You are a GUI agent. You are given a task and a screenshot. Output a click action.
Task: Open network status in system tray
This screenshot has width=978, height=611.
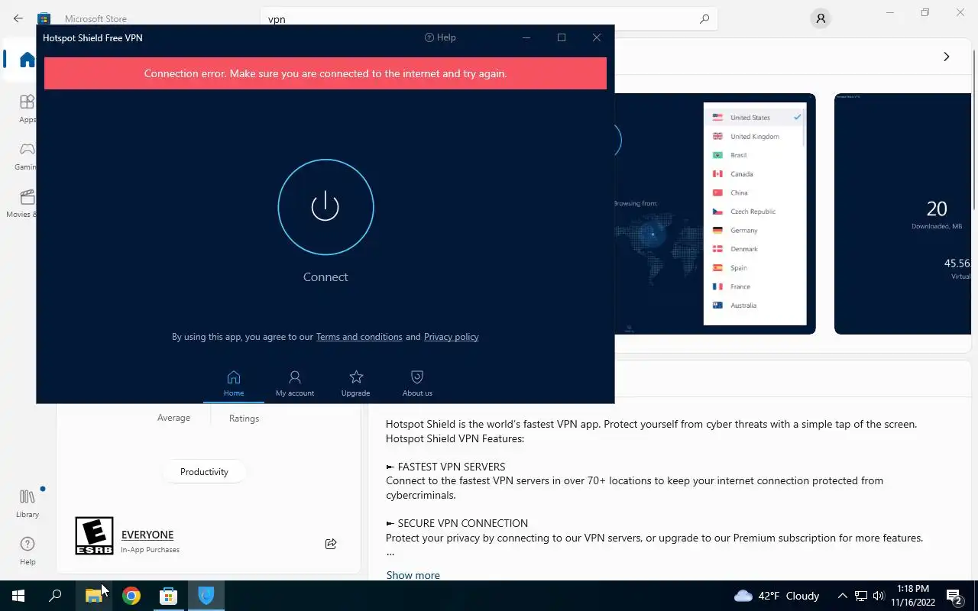861,596
